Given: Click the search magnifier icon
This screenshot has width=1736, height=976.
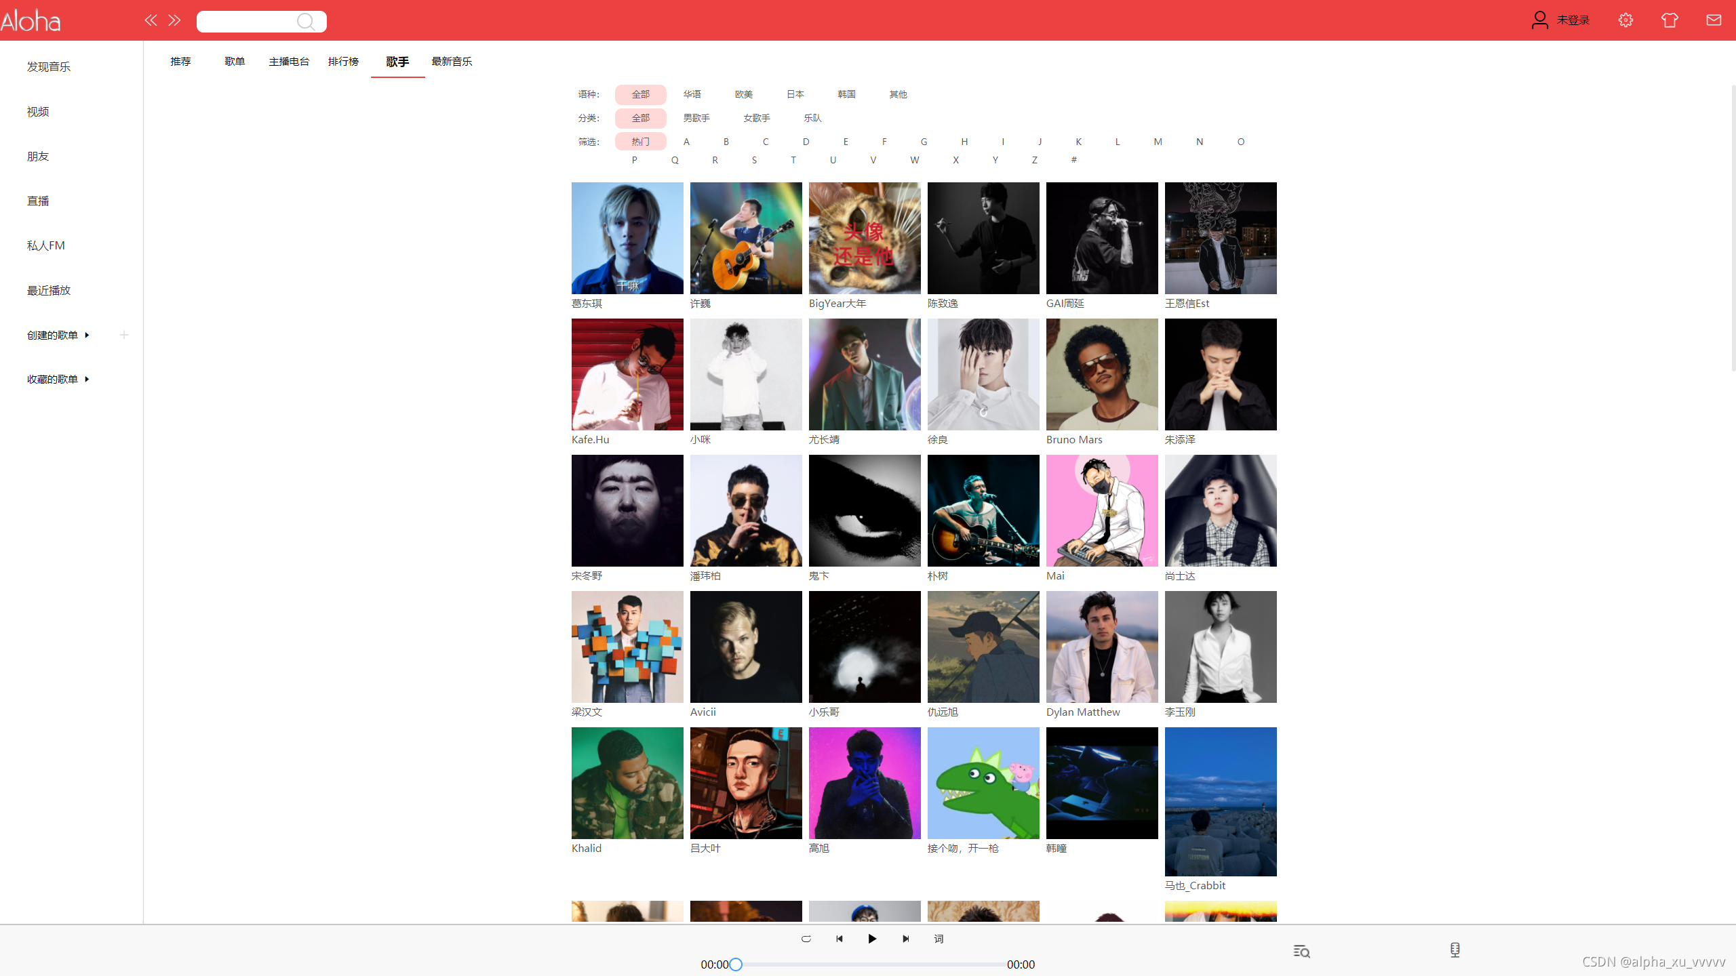Looking at the screenshot, I should [x=306, y=22].
